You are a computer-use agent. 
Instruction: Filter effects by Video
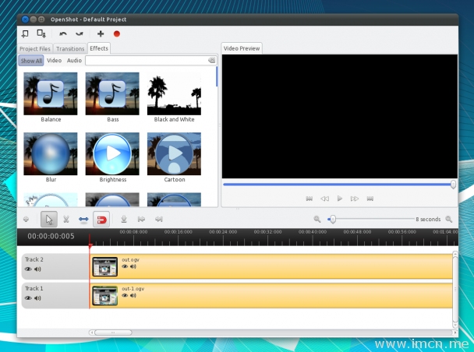pos(54,61)
